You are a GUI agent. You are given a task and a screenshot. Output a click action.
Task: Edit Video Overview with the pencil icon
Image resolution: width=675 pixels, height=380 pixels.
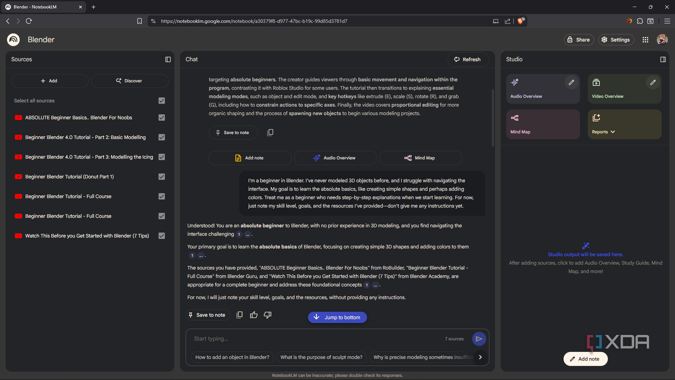[x=652, y=83]
